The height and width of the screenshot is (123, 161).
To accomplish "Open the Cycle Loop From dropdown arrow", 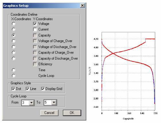I will (32, 103).
